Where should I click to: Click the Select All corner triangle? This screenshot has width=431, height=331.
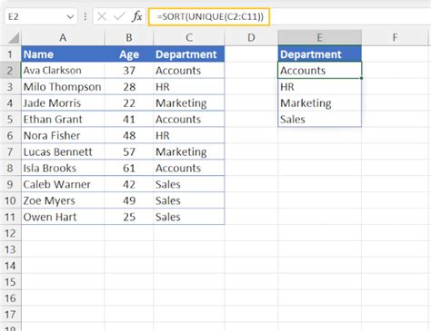14,38
